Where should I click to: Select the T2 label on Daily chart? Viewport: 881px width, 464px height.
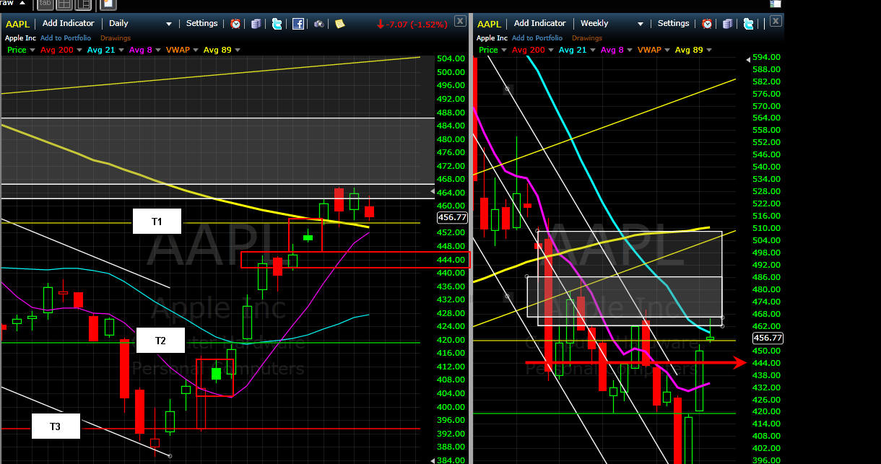160,341
